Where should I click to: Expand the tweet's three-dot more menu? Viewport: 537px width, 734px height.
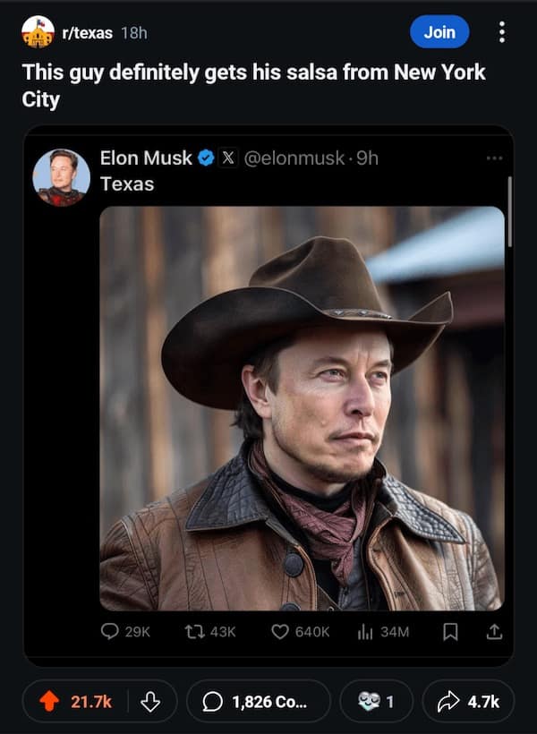[494, 158]
